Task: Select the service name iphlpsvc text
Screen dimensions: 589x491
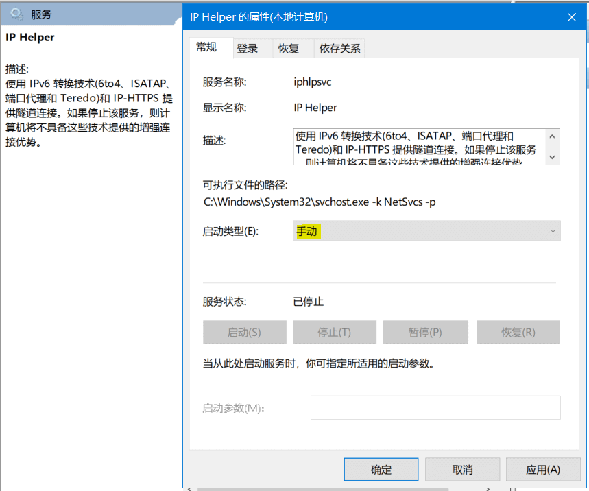Action: point(313,82)
